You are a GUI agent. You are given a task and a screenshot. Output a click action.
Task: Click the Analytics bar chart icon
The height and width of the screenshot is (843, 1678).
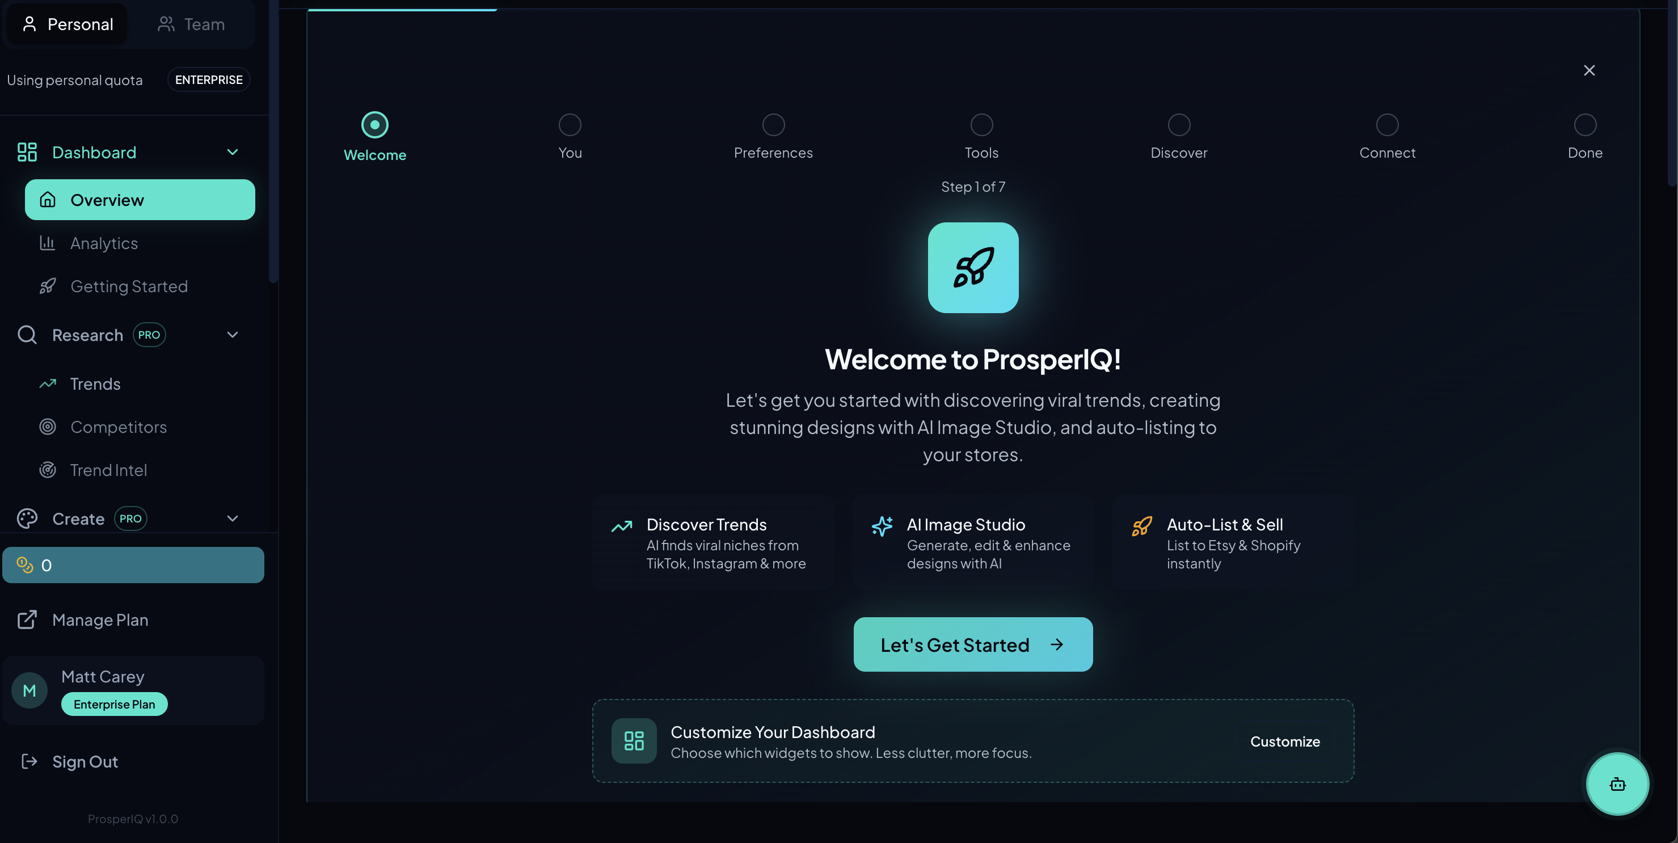48,243
